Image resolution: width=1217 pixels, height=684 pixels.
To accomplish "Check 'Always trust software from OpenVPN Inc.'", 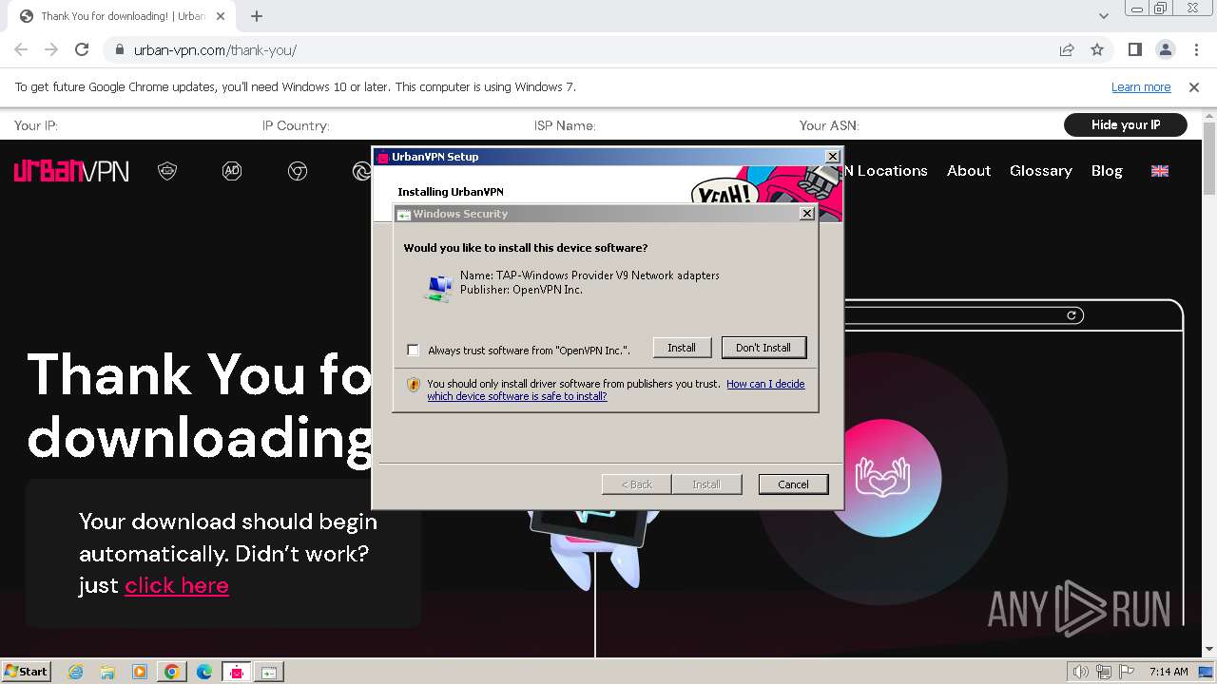I will tap(413, 350).
